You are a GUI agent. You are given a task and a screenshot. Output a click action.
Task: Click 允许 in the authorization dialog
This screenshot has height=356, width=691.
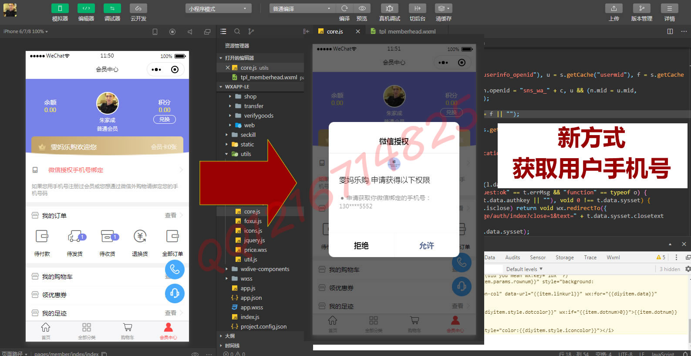point(427,246)
